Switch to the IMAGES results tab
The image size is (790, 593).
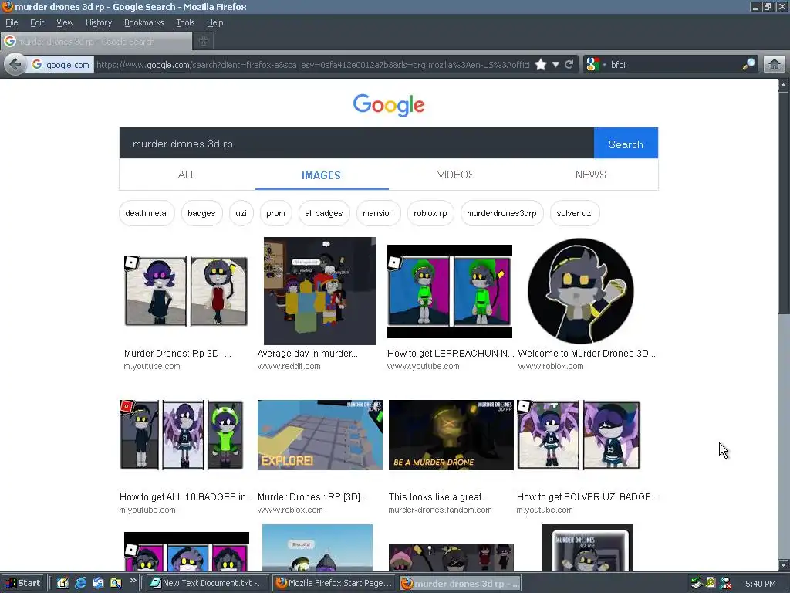pos(321,175)
